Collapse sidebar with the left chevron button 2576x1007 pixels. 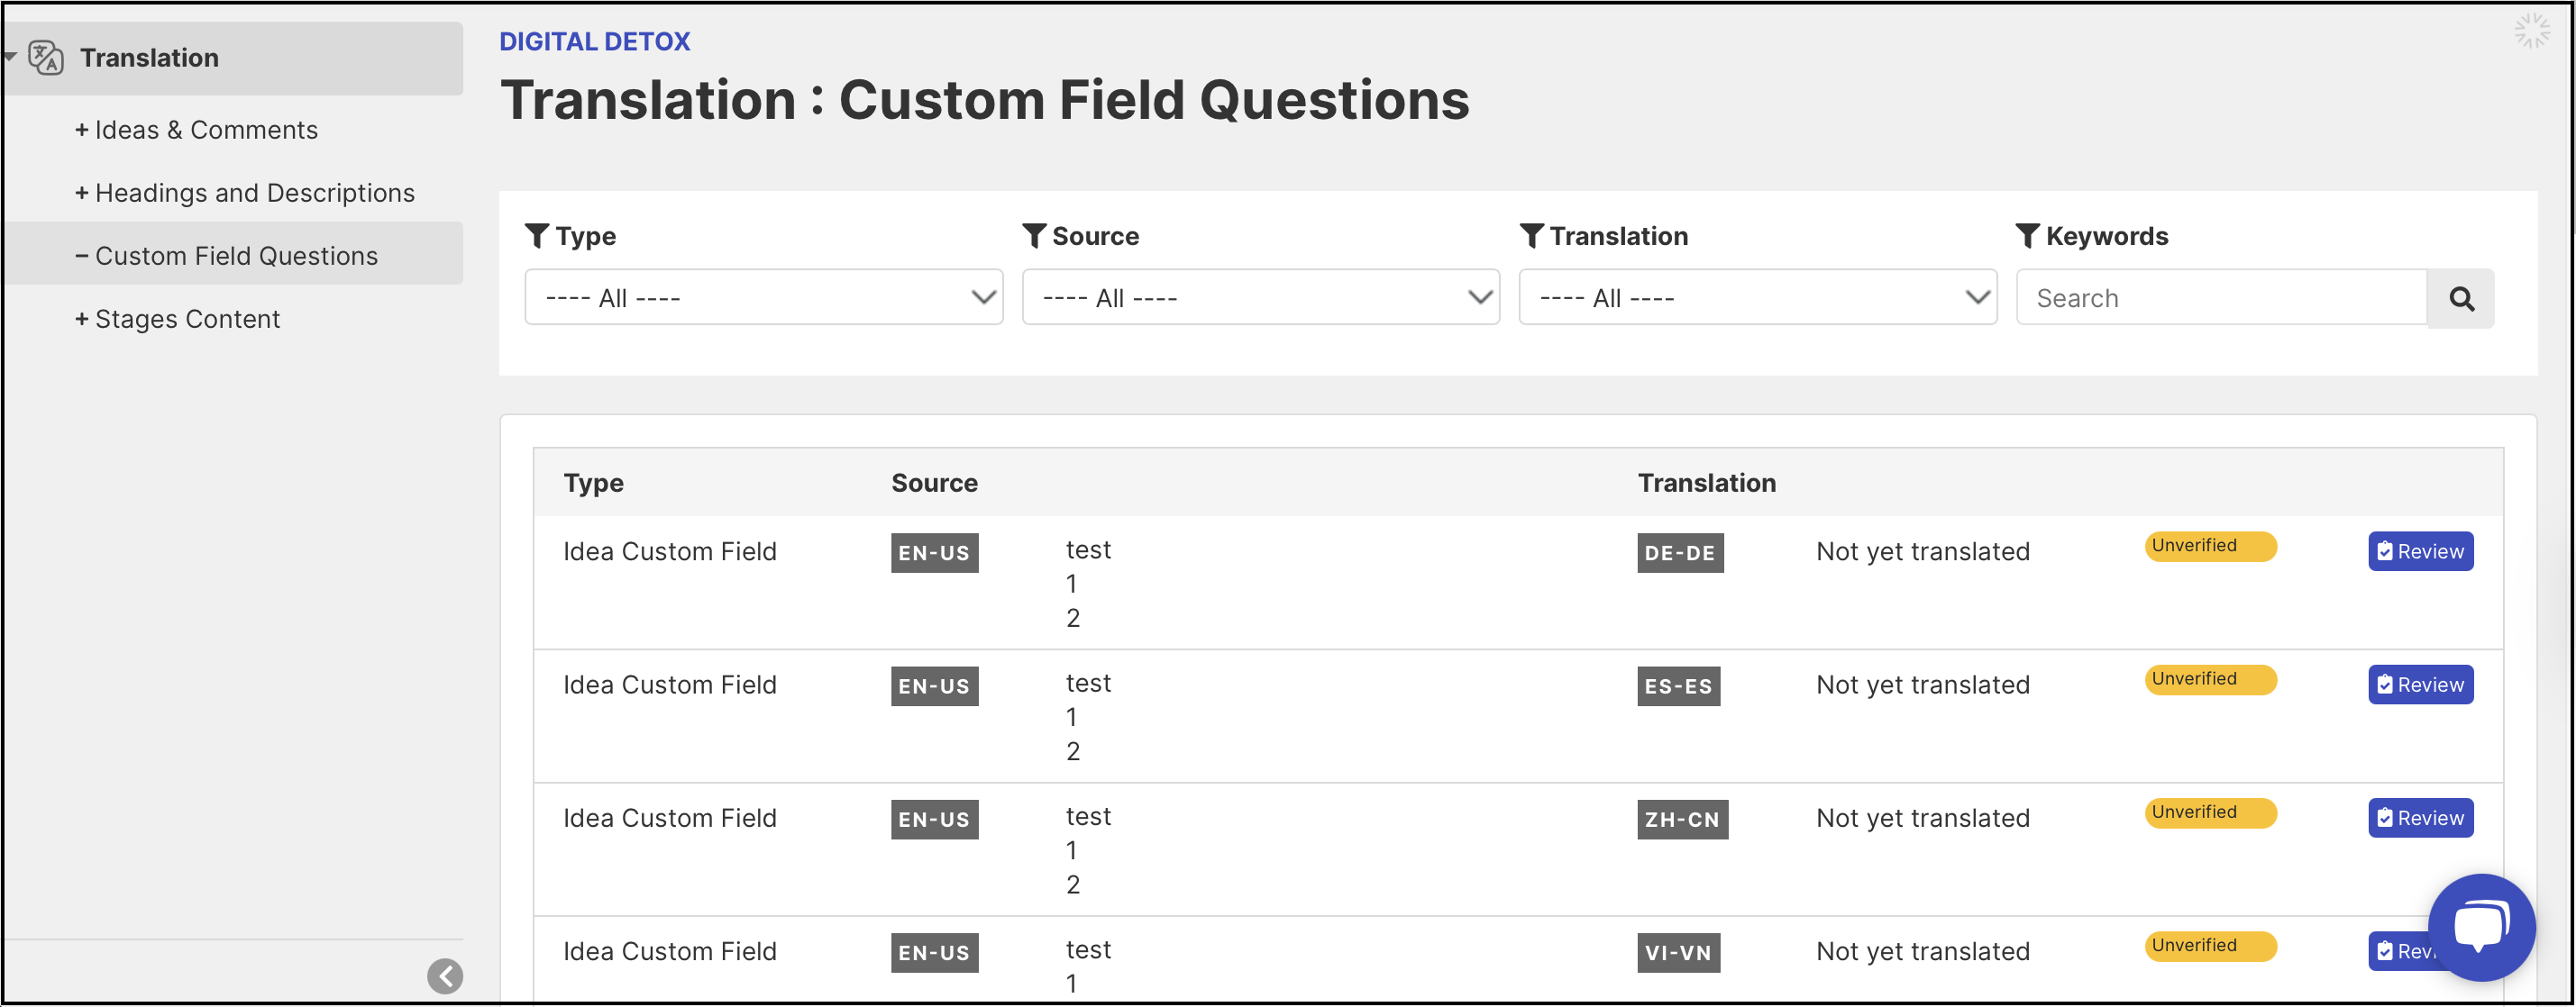pyautogui.click(x=445, y=975)
